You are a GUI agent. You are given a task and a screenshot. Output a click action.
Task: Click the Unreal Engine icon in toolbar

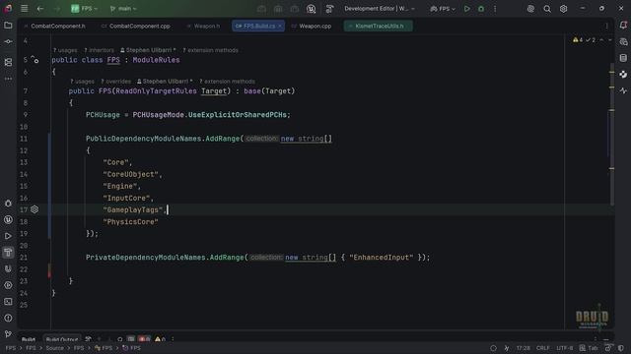[x=312, y=9]
